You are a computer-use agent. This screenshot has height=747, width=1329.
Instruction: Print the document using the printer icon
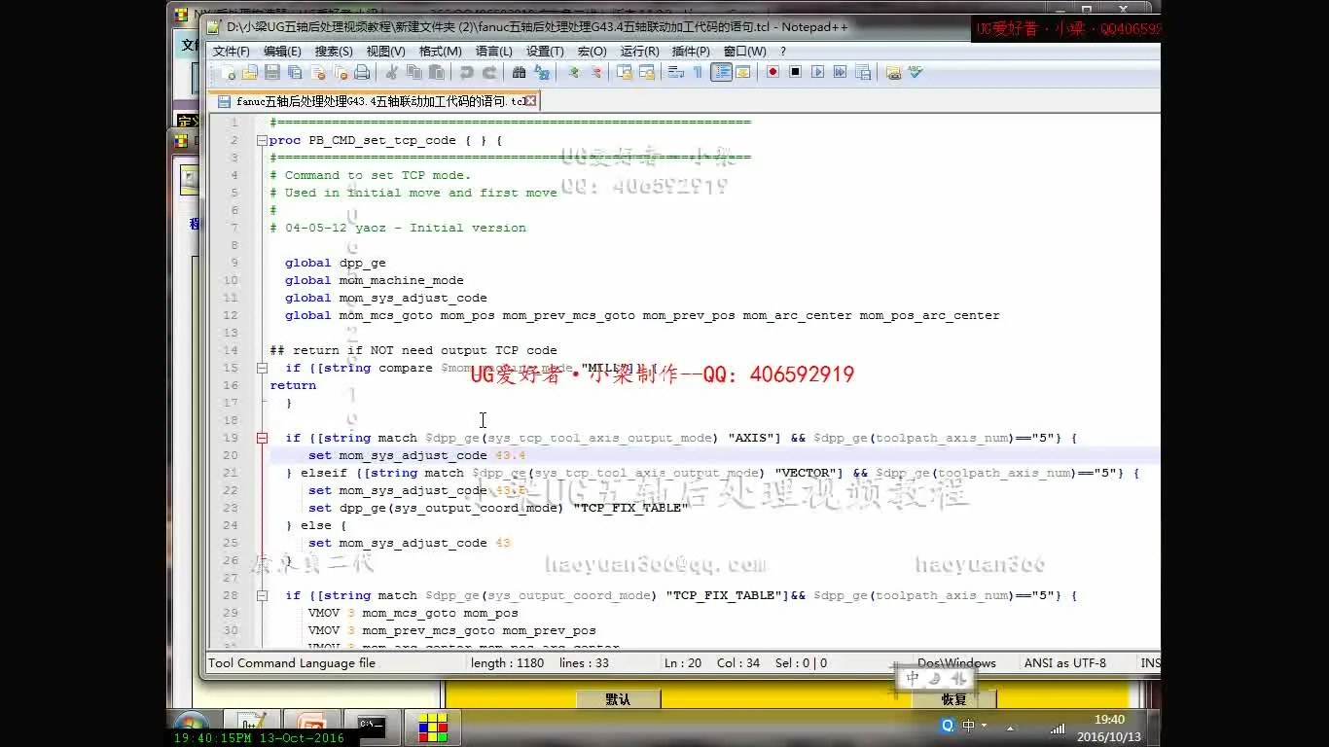point(361,72)
